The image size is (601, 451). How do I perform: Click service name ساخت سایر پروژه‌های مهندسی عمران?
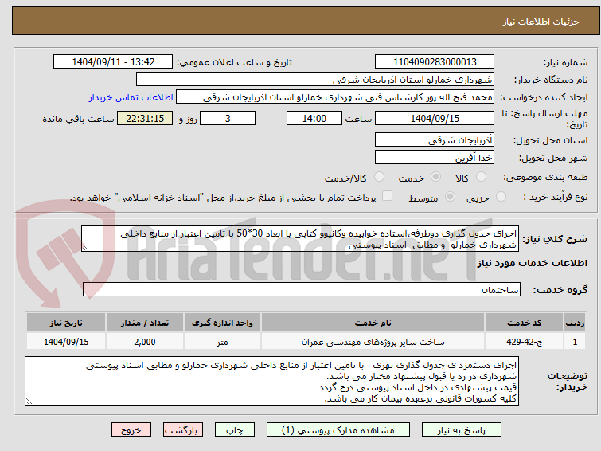(373, 342)
